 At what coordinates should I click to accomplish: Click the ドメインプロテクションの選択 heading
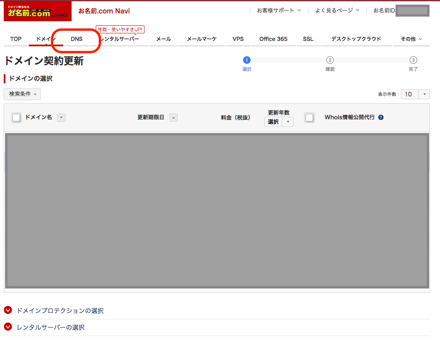click(60, 311)
